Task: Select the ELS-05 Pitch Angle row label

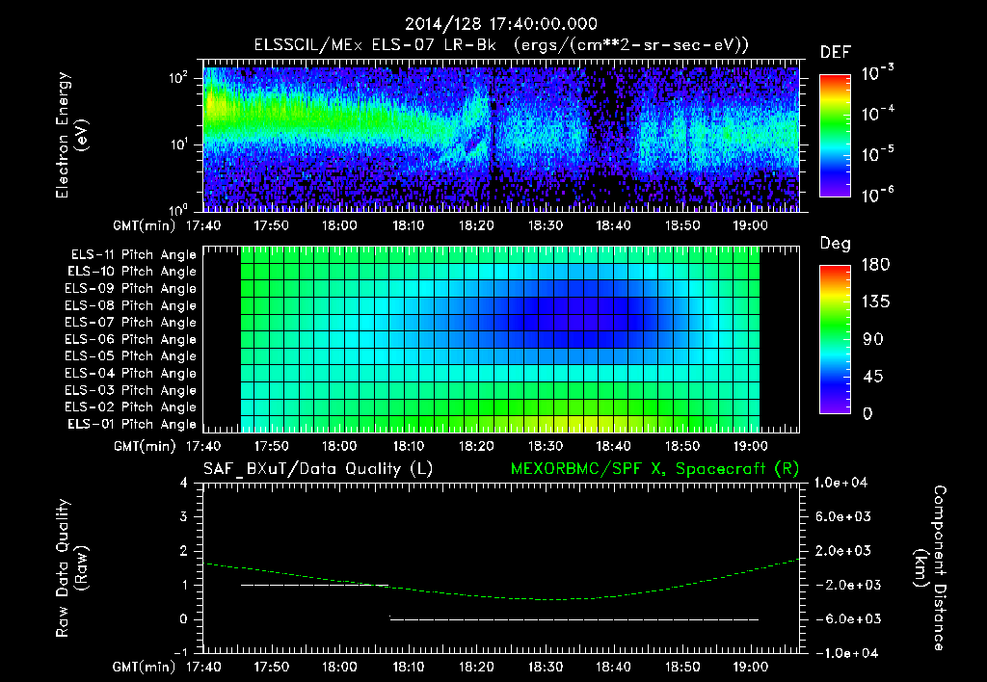Action: point(131,356)
